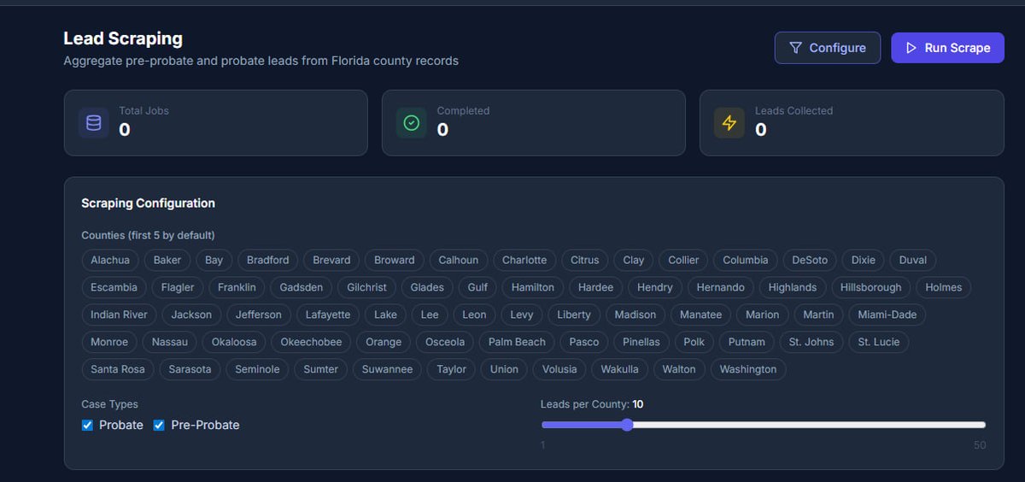
Task: Select Leon county
Action: (474, 314)
